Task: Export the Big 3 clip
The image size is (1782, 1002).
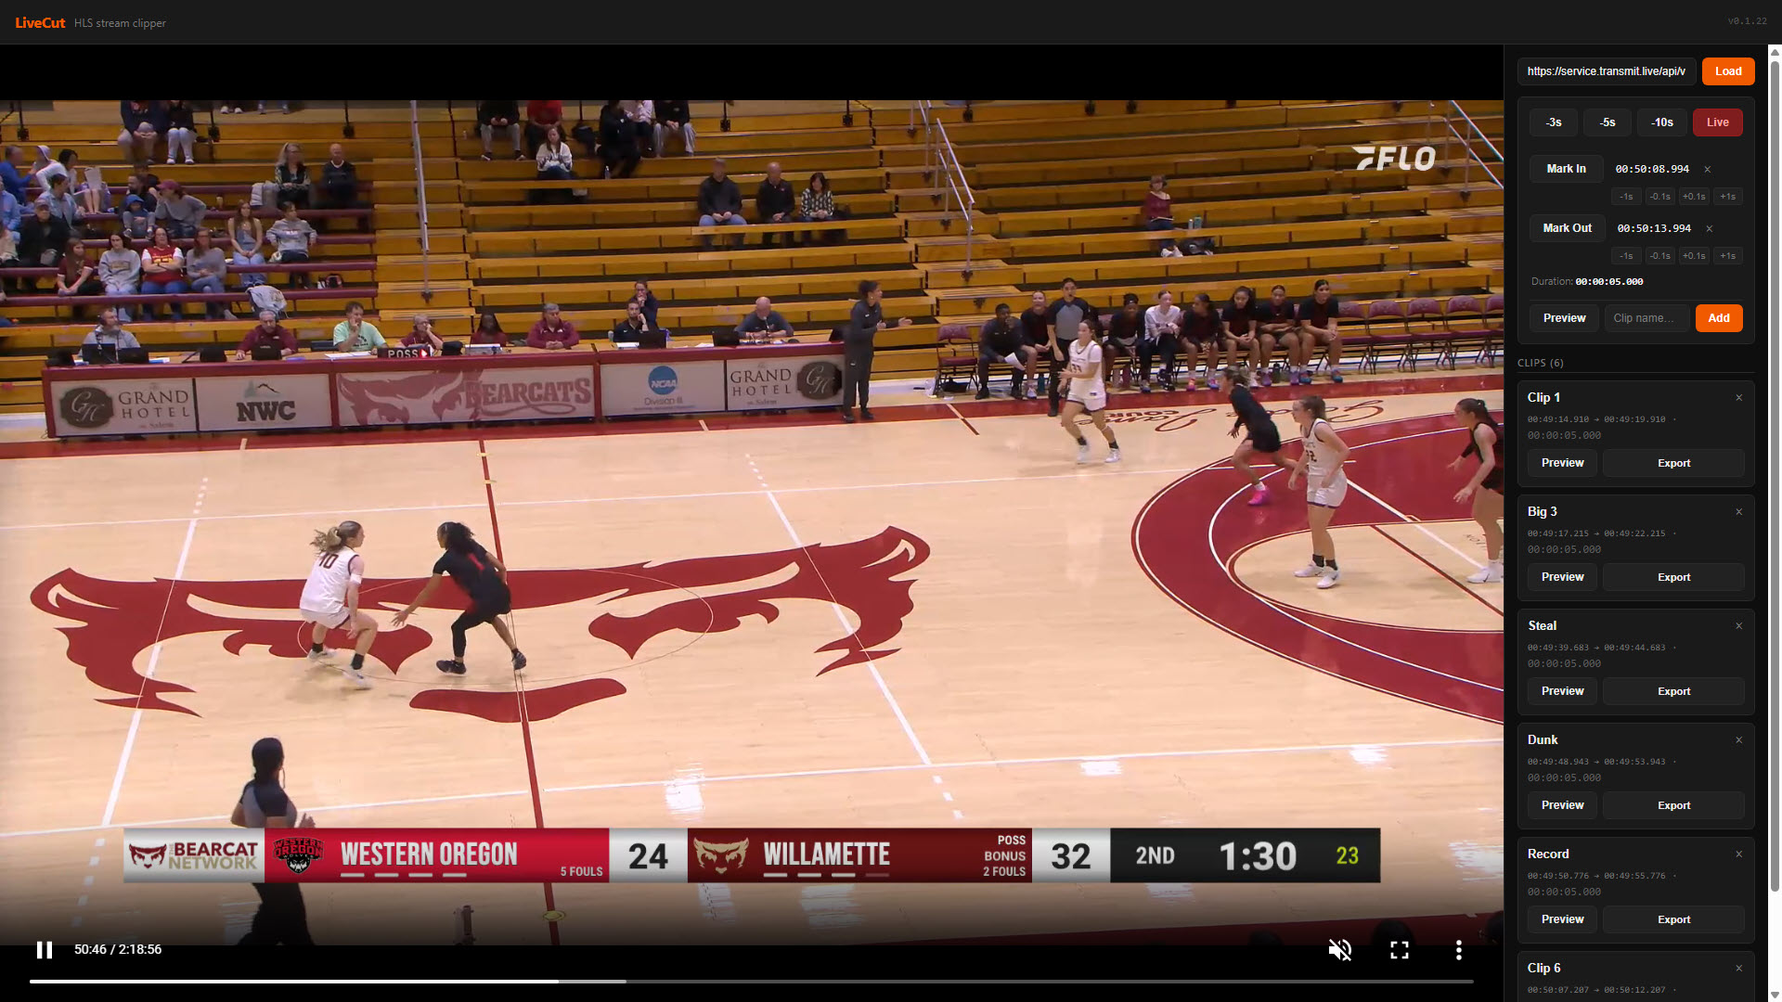Action: click(1673, 577)
